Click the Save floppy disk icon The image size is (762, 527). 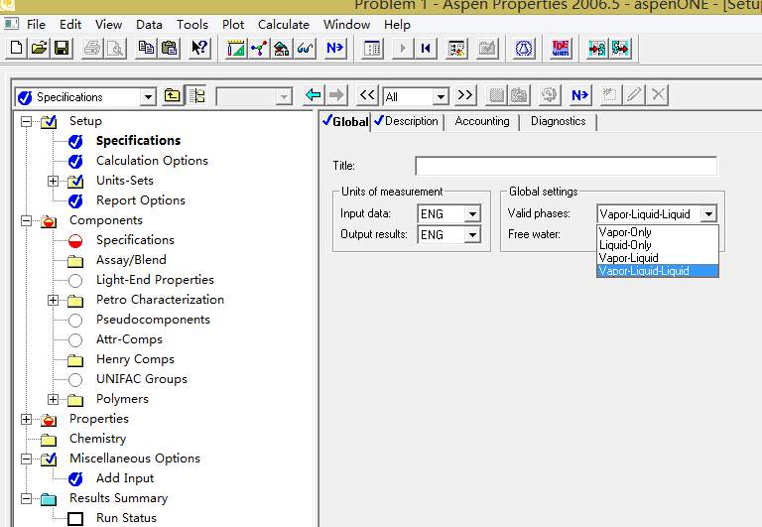62,48
